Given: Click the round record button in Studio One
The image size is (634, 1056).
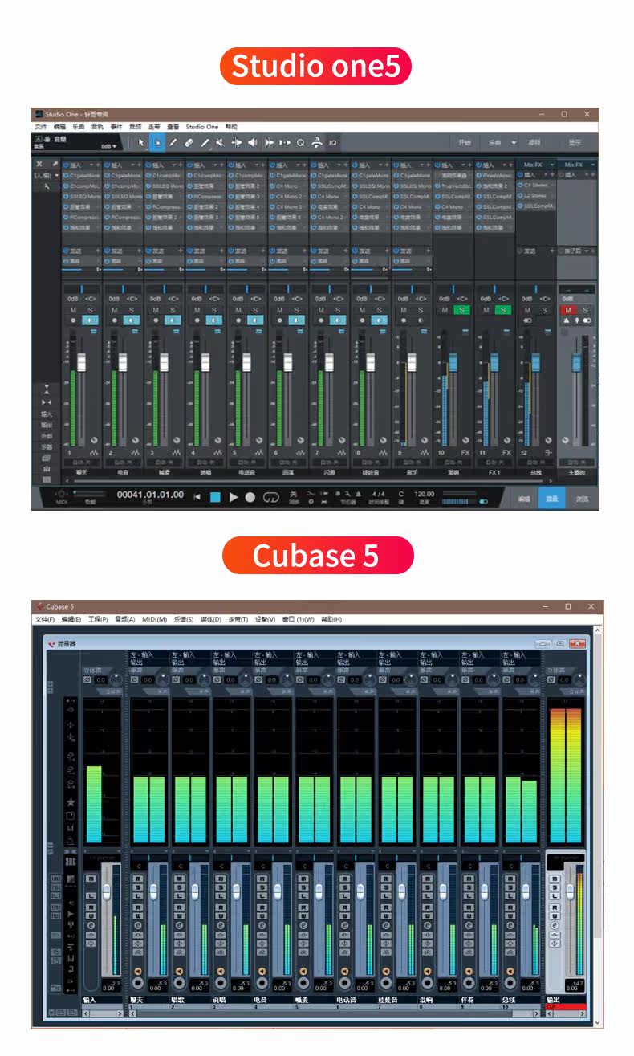Looking at the screenshot, I should [250, 497].
